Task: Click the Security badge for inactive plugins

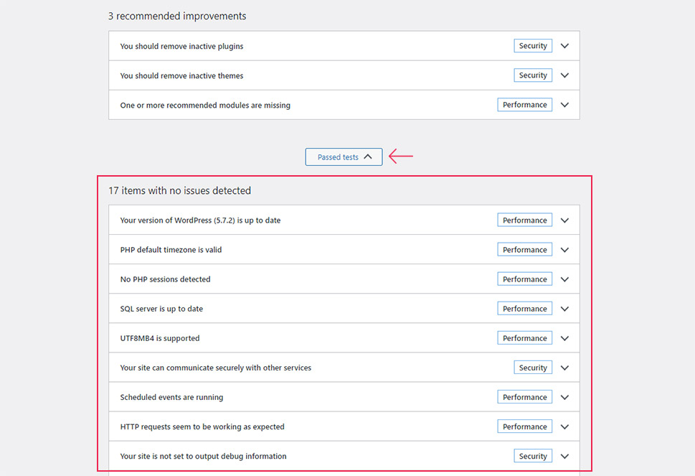Action: tap(533, 46)
